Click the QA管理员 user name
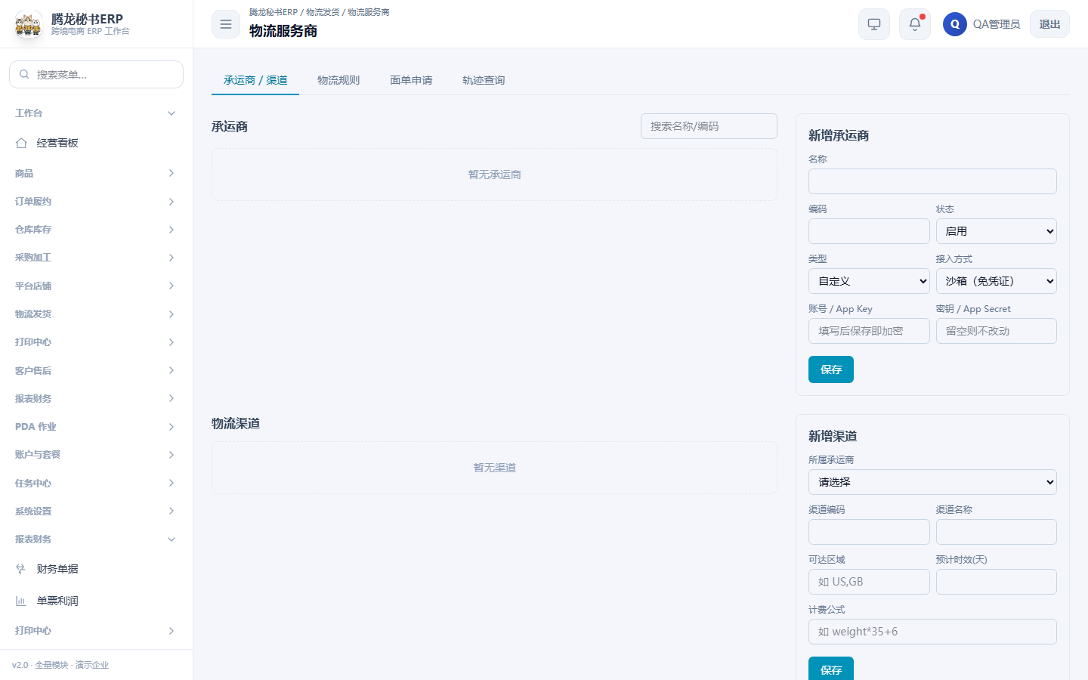Image resolution: width=1088 pixels, height=680 pixels. pos(996,24)
